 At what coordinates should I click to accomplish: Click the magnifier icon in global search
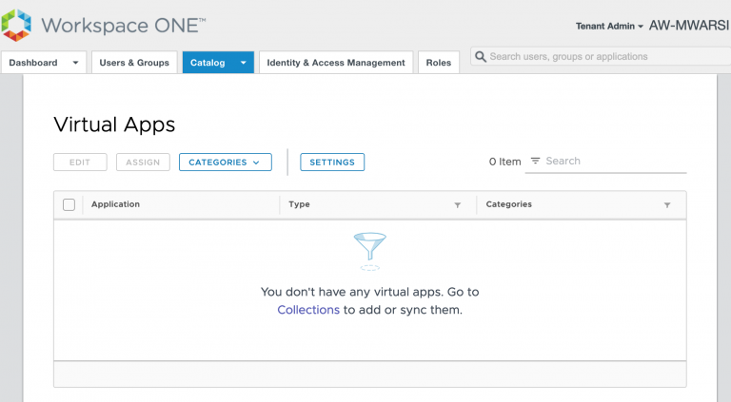point(480,57)
